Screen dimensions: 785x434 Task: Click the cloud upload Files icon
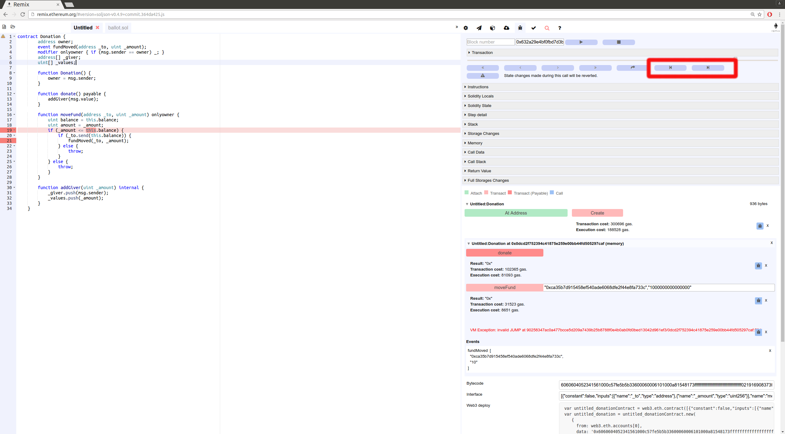[507, 28]
